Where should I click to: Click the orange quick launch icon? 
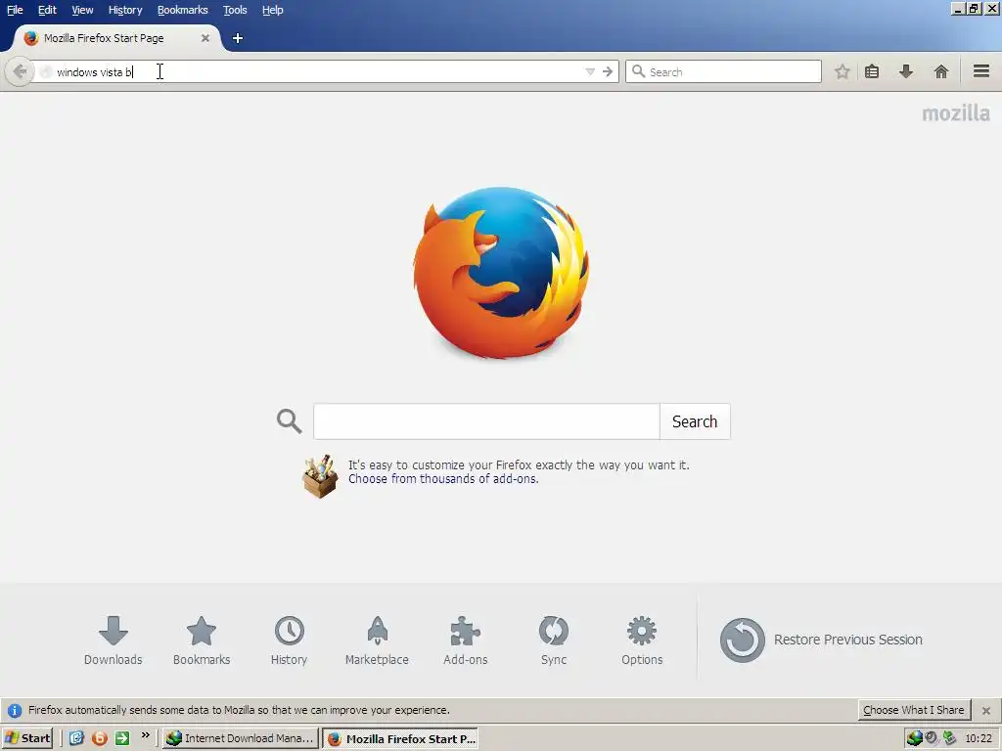coord(100,738)
